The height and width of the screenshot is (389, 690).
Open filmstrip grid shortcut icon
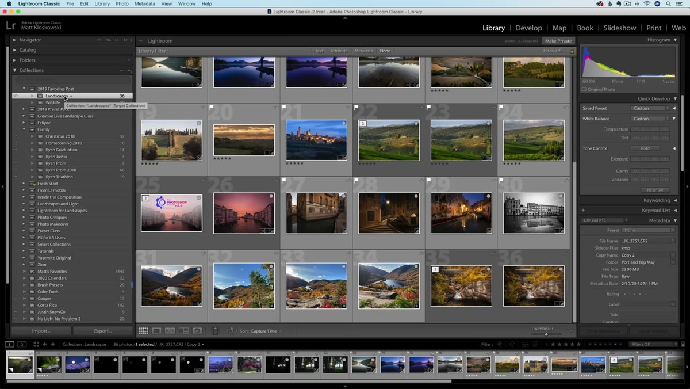coord(36,344)
